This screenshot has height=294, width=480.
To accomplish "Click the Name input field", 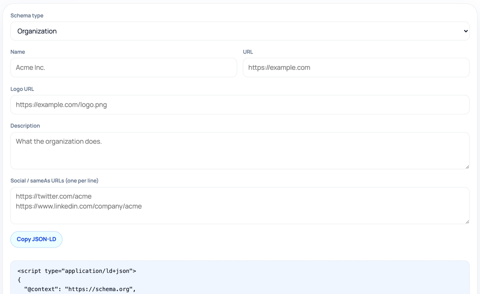I will coord(124,68).
